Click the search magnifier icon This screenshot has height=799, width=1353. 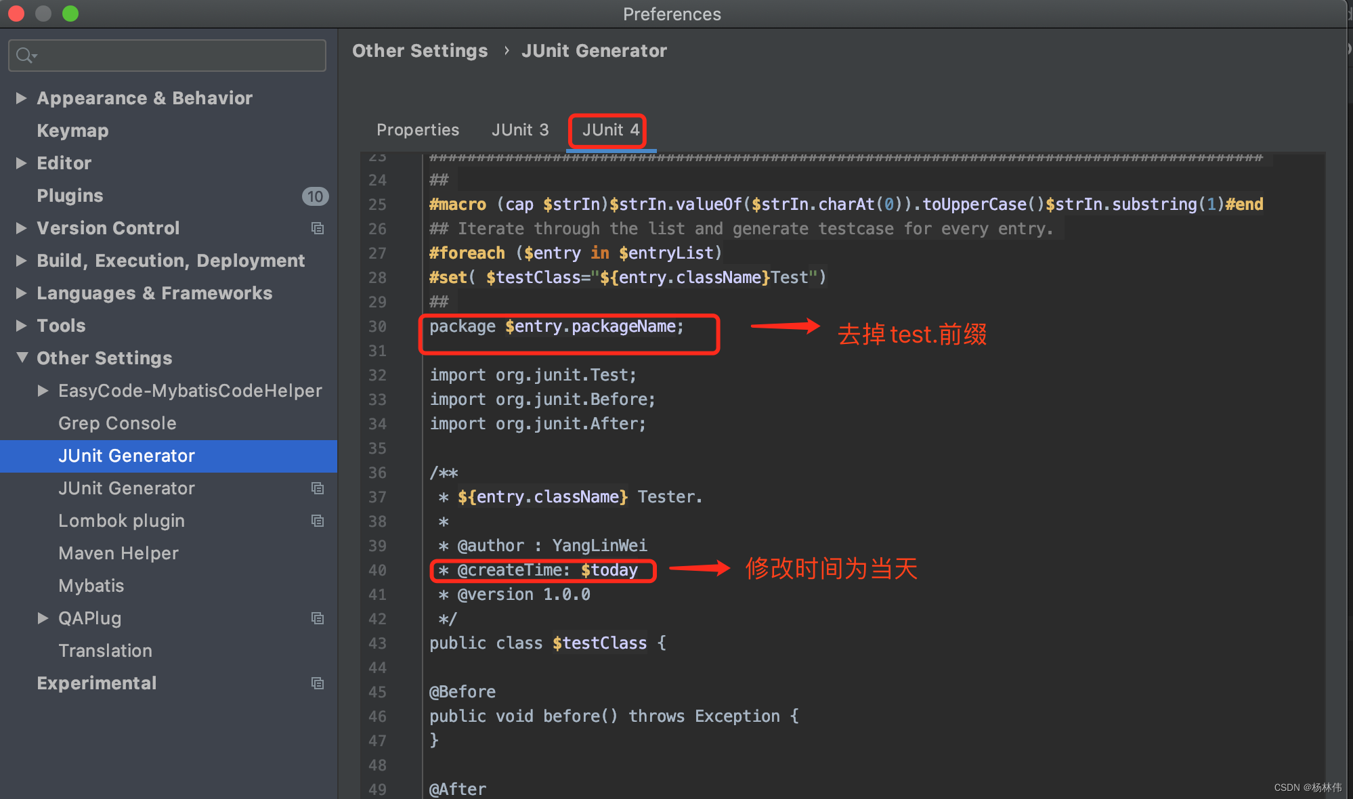[x=25, y=56]
